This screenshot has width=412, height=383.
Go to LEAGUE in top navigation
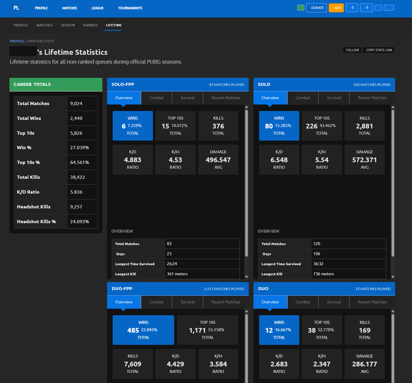[97, 8]
